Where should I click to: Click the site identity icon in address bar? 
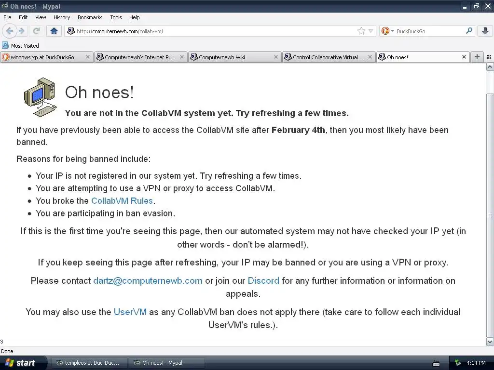pos(71,31)
